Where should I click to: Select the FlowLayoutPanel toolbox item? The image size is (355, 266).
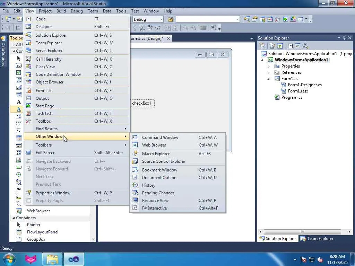(x=43, y=232)
